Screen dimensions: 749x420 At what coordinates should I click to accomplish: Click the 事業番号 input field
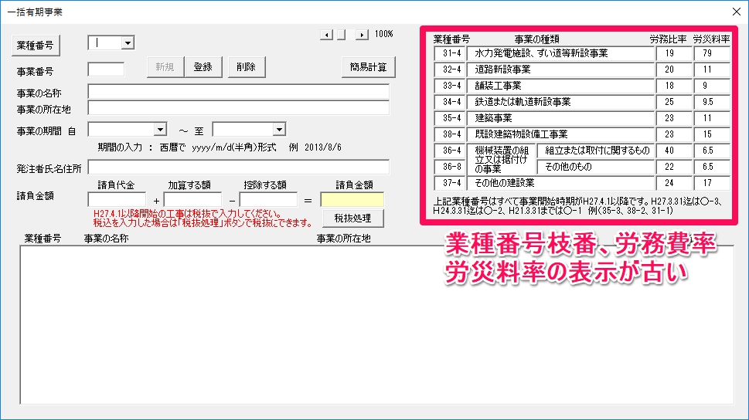pyautogui.click(x=106, y=69)
